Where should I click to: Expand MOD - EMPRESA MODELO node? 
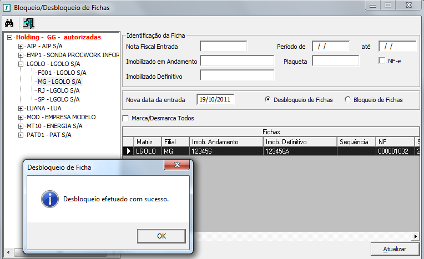[x=21, y=118]
